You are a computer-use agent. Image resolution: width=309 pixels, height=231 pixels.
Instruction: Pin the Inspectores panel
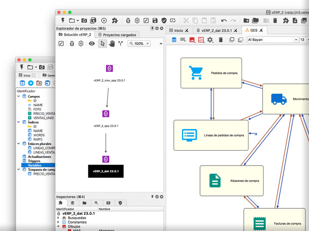(152, 197)
